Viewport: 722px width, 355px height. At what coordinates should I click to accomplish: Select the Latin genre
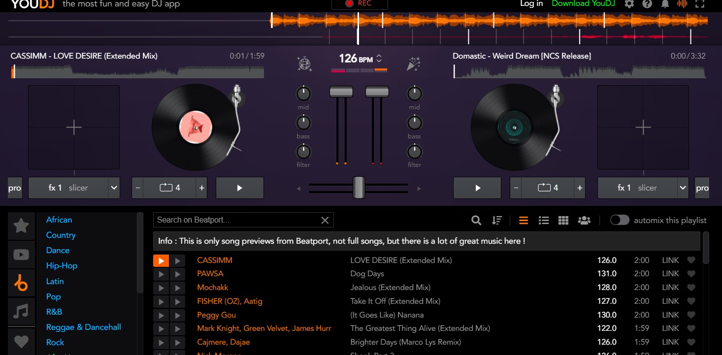coord(55,281)
